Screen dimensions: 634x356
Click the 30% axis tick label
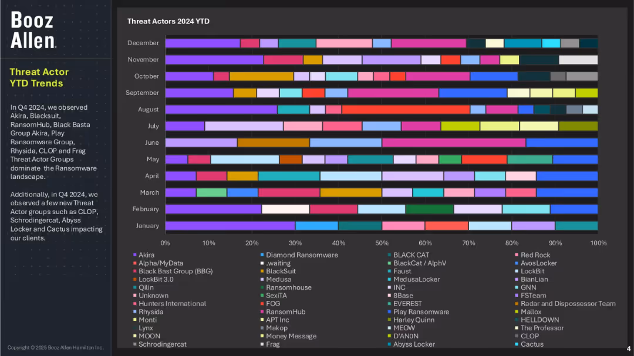(295, 243)
